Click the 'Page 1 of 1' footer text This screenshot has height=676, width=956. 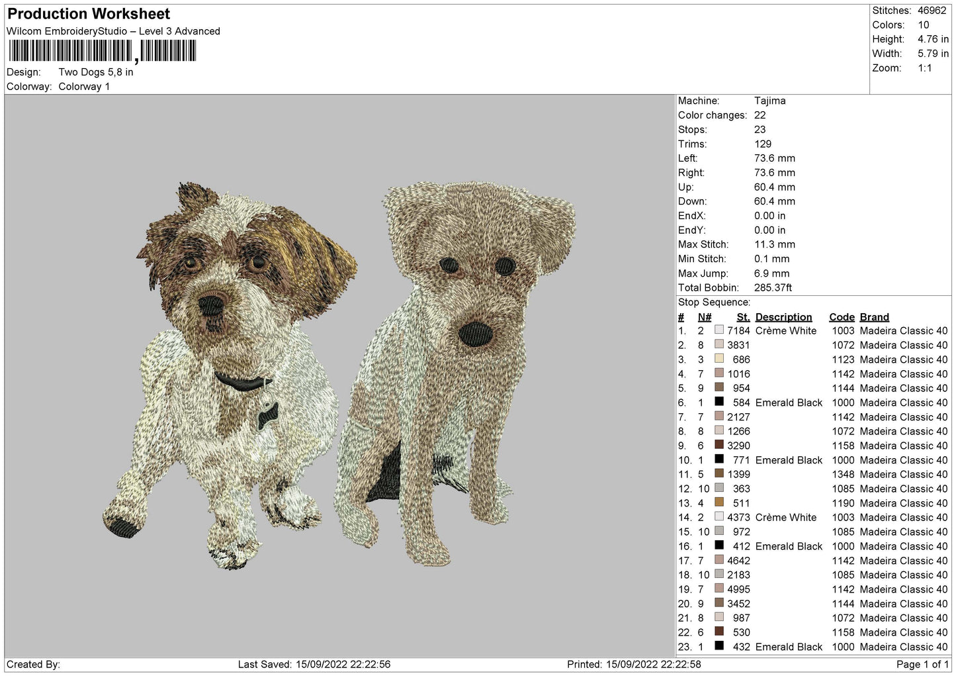point(923,664)
